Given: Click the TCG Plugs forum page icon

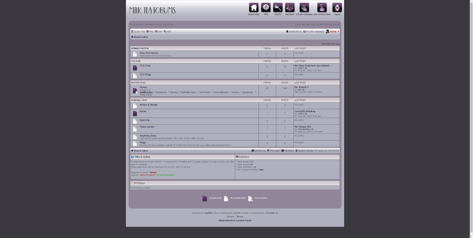Looking at the screenshot, I should [135, 76].
